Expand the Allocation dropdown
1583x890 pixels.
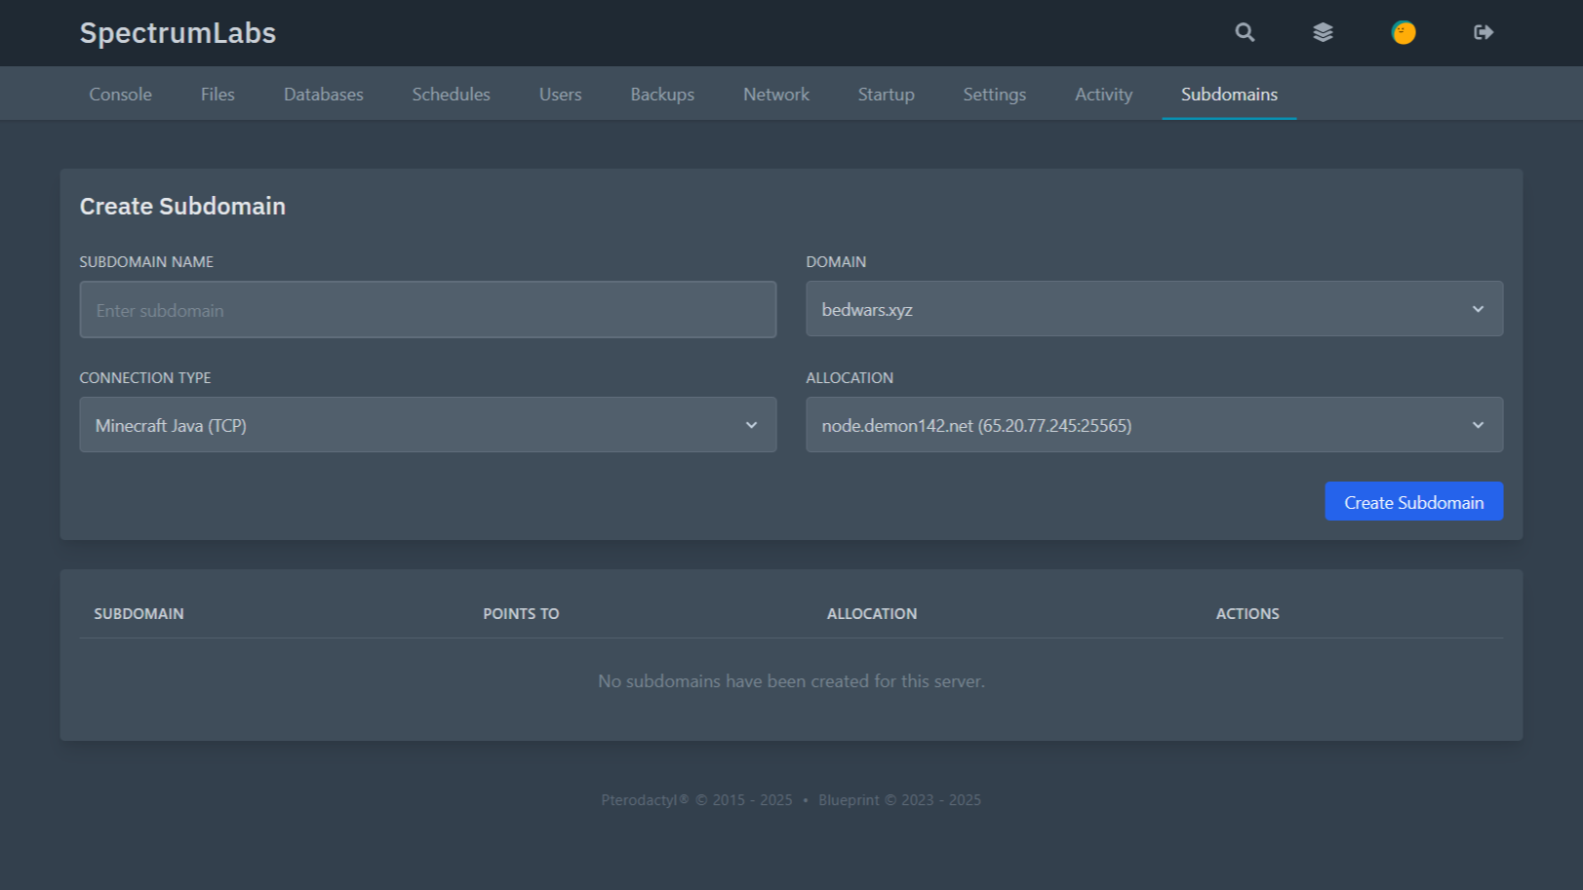point(1153,425)
